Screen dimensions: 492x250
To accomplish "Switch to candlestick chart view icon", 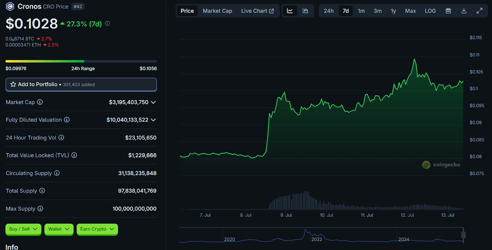I will pos(305,11).
